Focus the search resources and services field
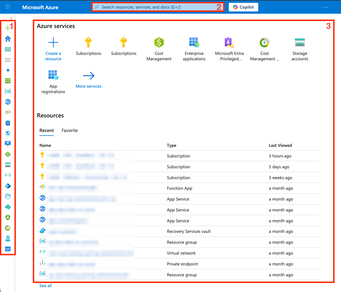Viewport: 341px width, 292px height. (x=157, y=7)
